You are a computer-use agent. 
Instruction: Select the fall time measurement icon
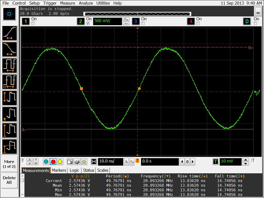point(10,49)
